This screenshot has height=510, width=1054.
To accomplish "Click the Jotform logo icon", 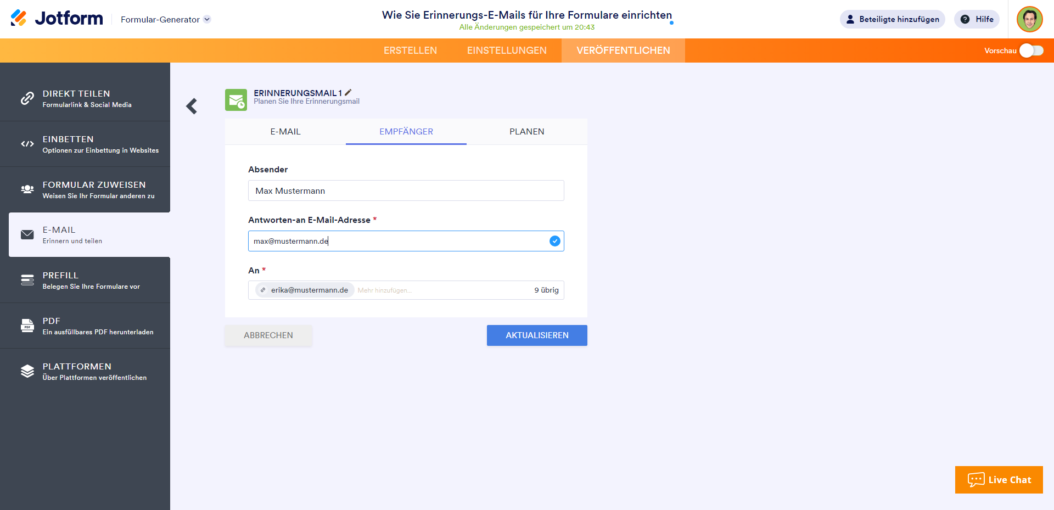I will click(19, 18).
